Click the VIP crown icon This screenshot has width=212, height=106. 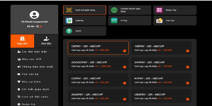tap(19, 59)
